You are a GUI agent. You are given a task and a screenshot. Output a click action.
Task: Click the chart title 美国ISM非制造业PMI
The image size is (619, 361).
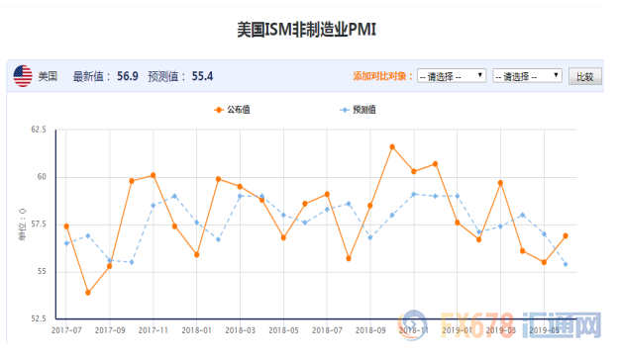pyautogui.click(x=306, y=30)
